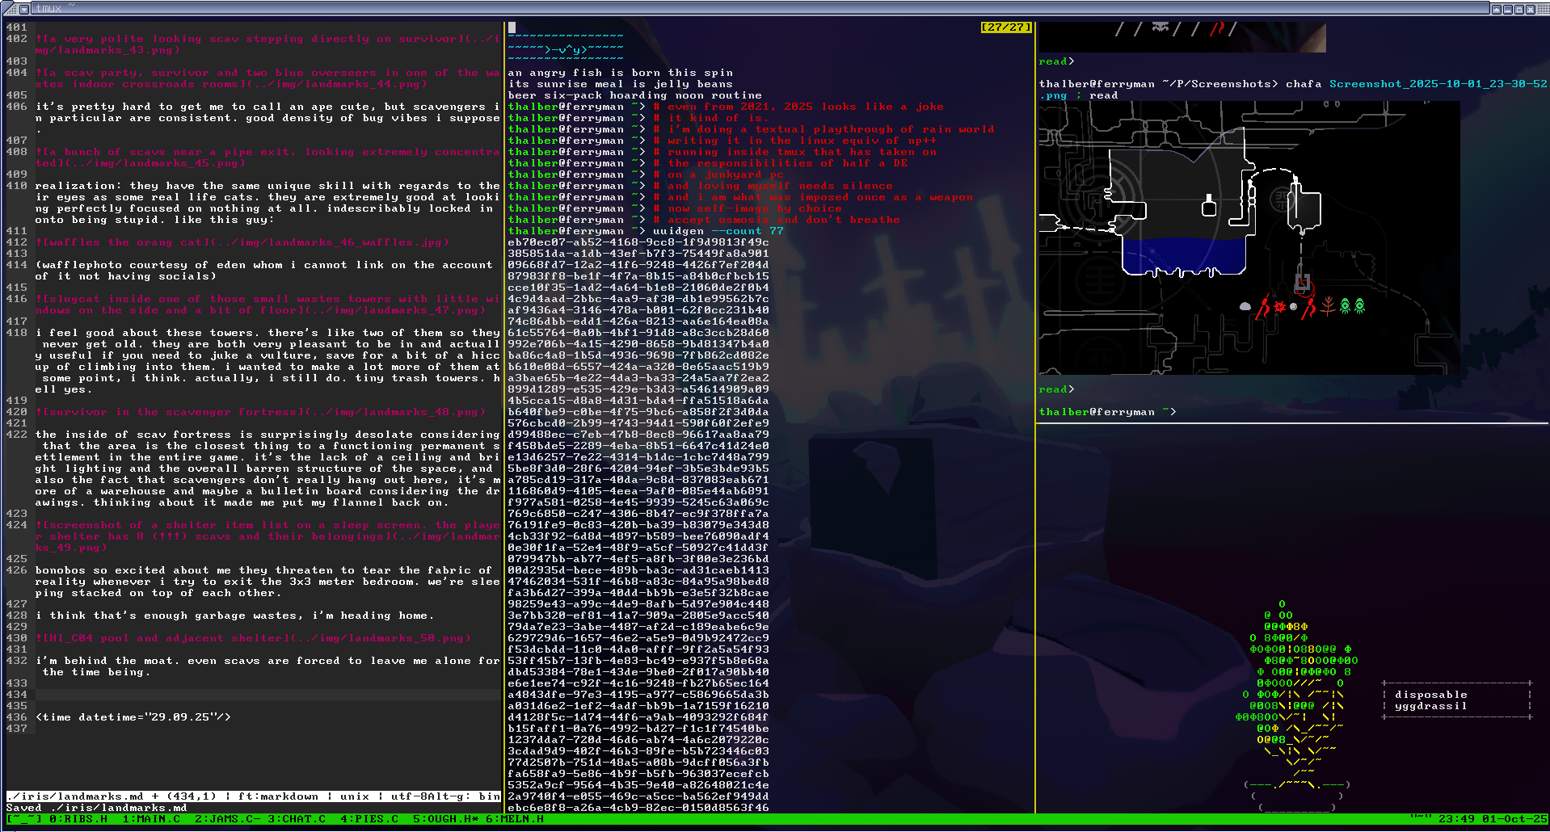This screenshot has width=1550, height=832.
Task: Click the dotted grip at title bar end
Action: pyautogui.click(x=1542, y=9)
